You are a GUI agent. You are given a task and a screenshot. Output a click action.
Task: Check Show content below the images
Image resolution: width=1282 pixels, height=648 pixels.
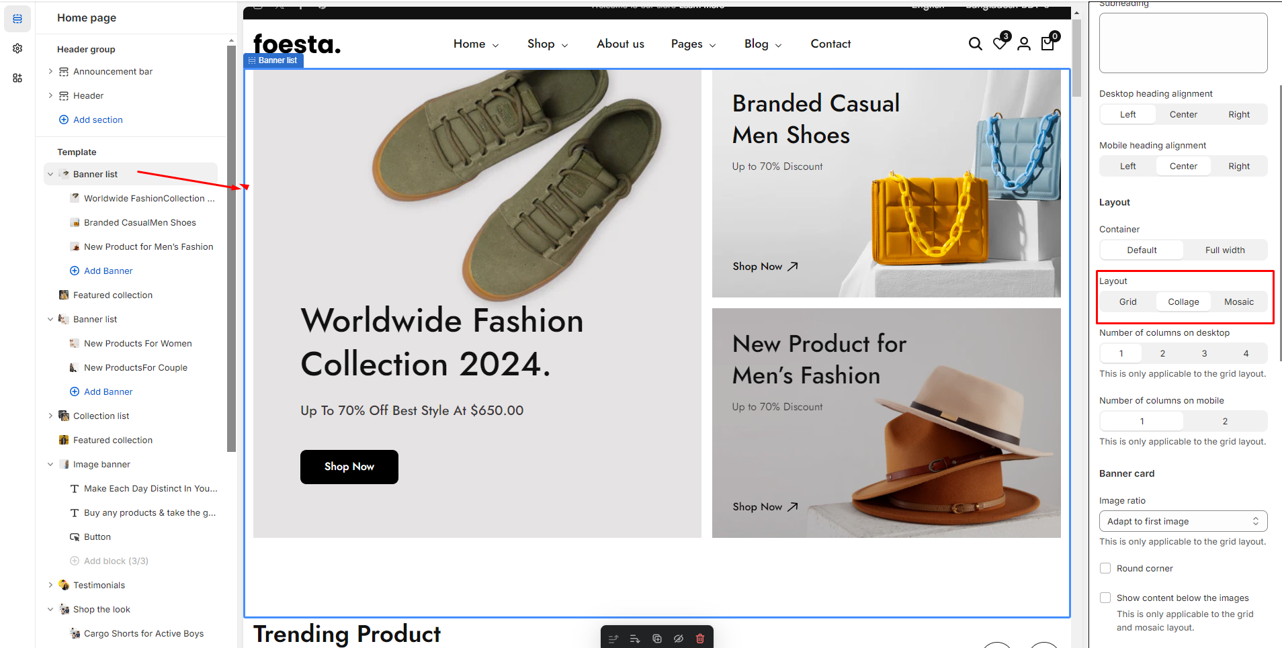[1105, 598]
